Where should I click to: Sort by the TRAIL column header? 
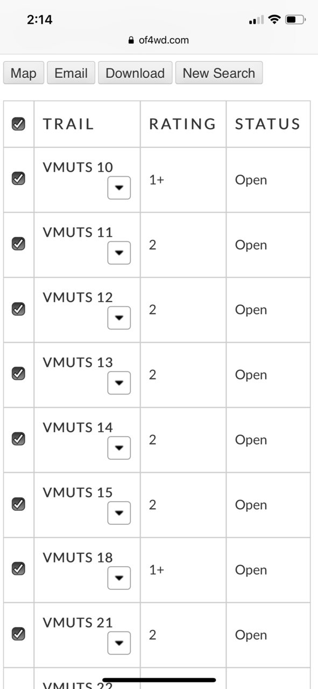click(x=68, y=124)
